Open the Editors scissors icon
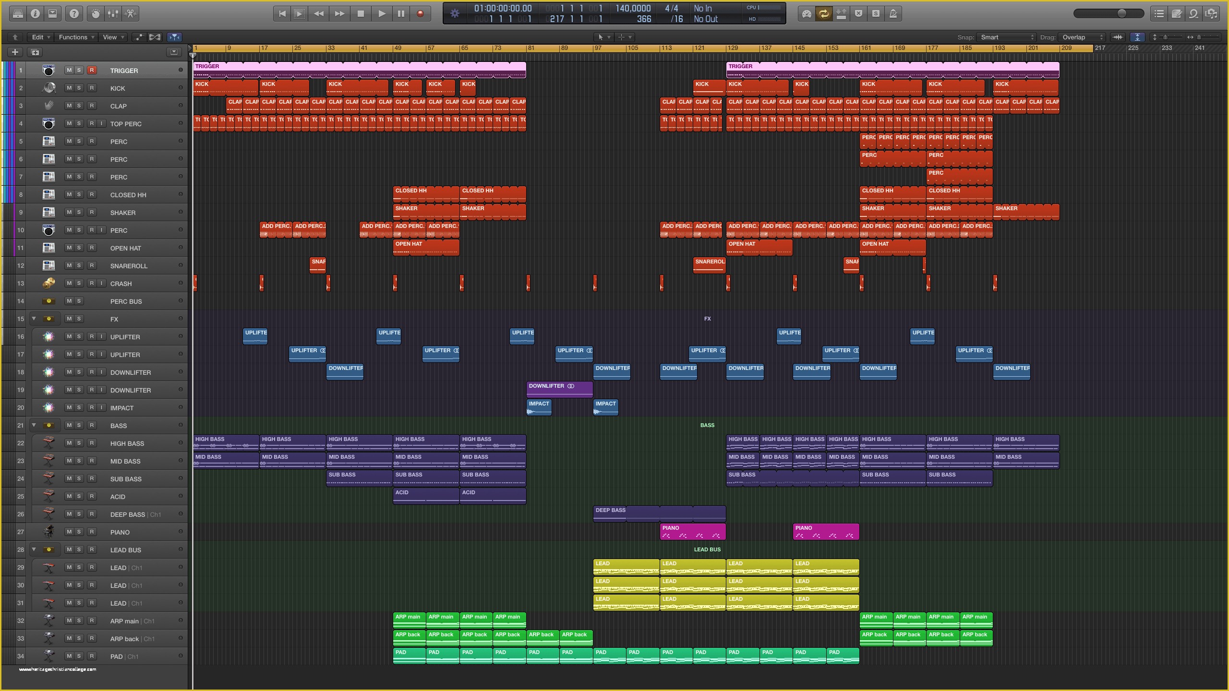Image resolution: width=1229 pixels, height=691 pixels. [x=131, y=14]
